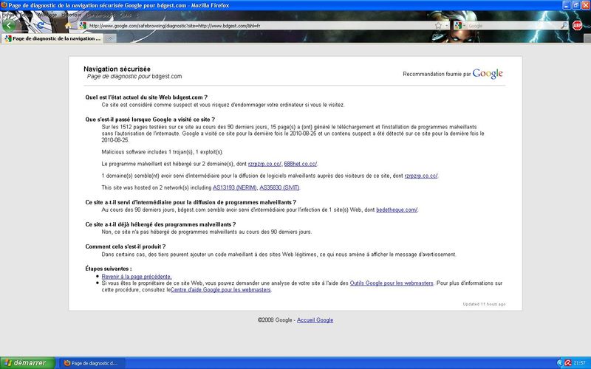
Task: Open the rzrpzrp.co.cc link
Action: point(264,163)
